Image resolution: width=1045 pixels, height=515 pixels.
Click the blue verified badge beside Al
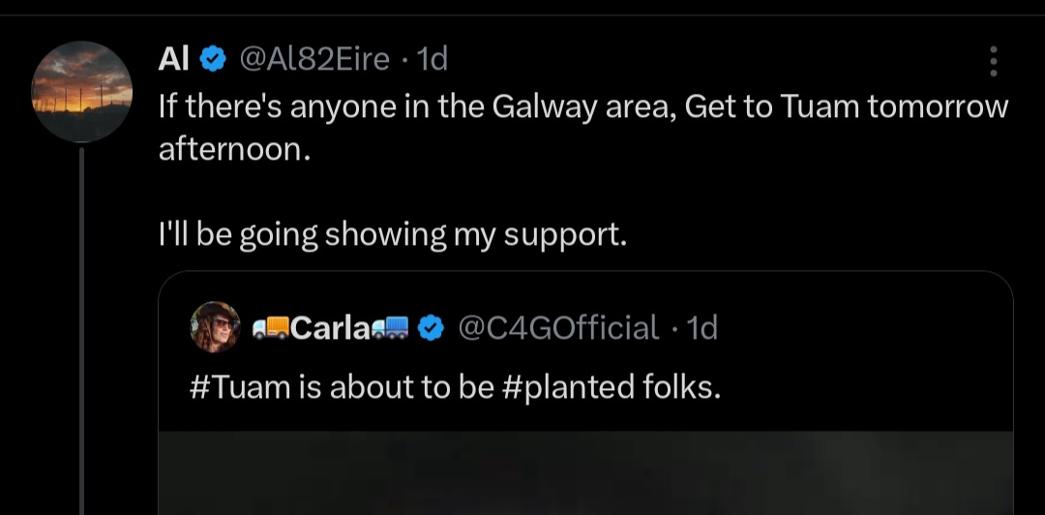click(x=213, y=60)
